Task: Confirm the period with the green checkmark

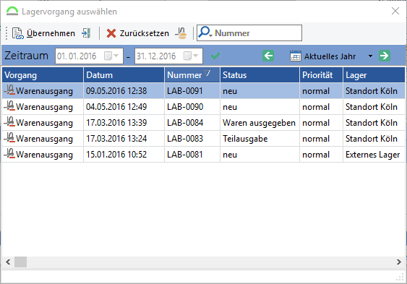Action: coord(215,56)
